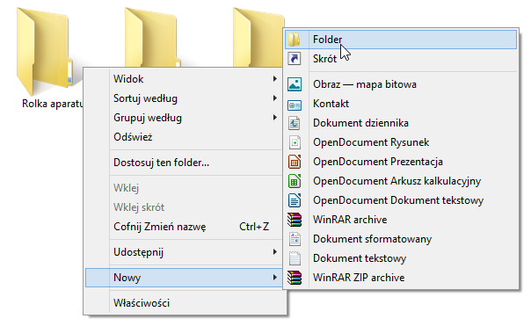Viewport: 531px width, 326px height.
Task: Choose Cofnij Zmień nazwę
Action: (x=185, y=227)
